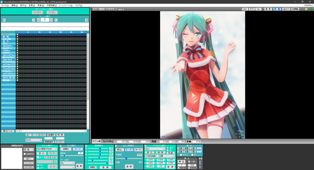Open MMEffect menu
Screen dimensions: 314x170
click(x=308, y=5)
